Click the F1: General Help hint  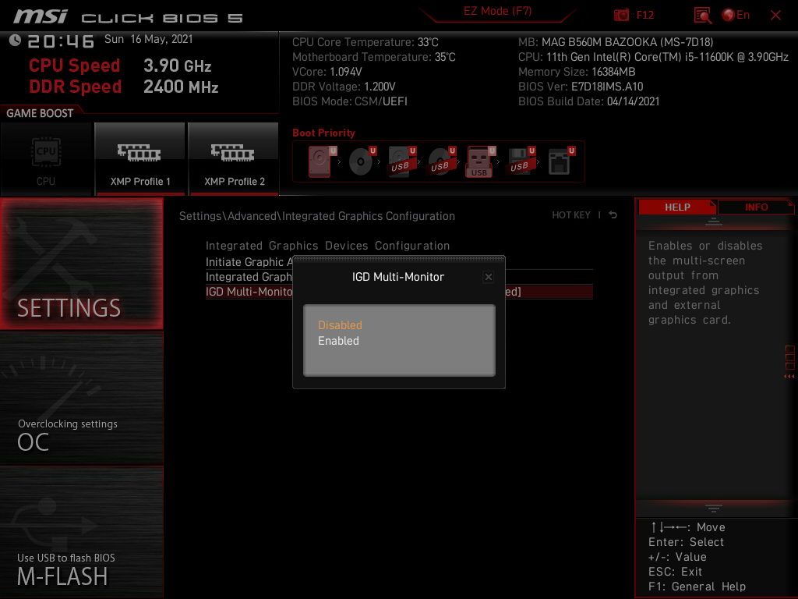click(x=697, y=587)
